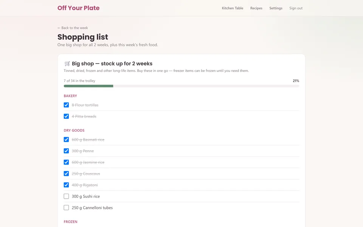Image resolution: width=363 pixels, height=227 pixels.
Task: Select the Shopping list page heading
Action: click(x=83, y=37)
